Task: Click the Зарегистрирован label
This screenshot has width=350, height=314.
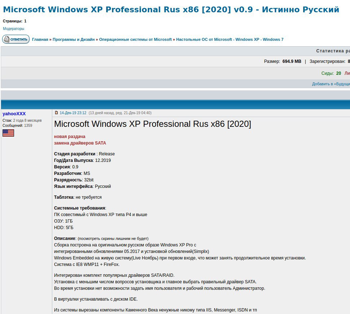Action: click(x=327, y=61)
